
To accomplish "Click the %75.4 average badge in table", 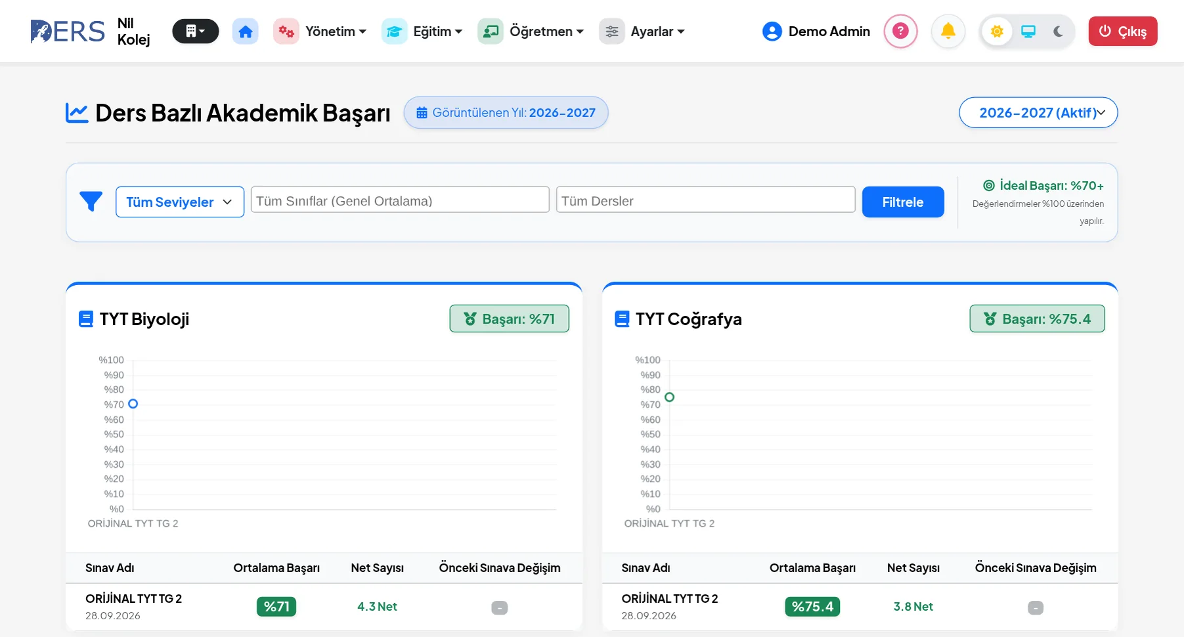I will (x=812, y=607).
